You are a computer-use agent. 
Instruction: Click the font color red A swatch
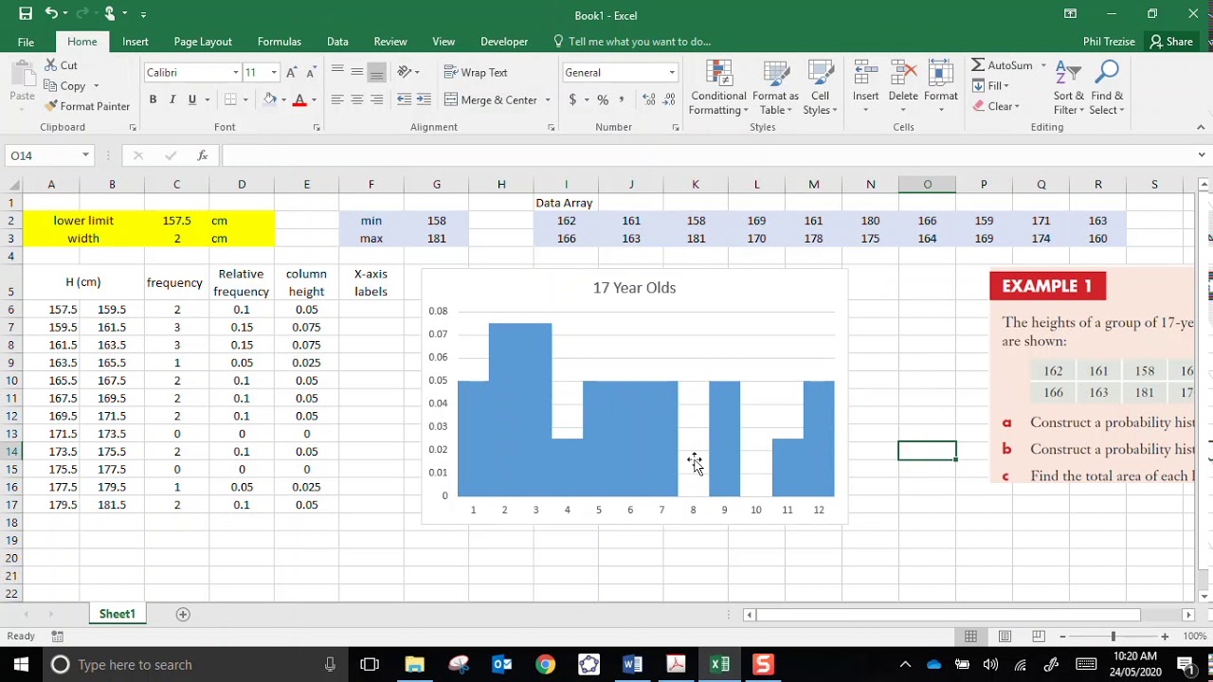pyautogui.click(x=299, y=99)
